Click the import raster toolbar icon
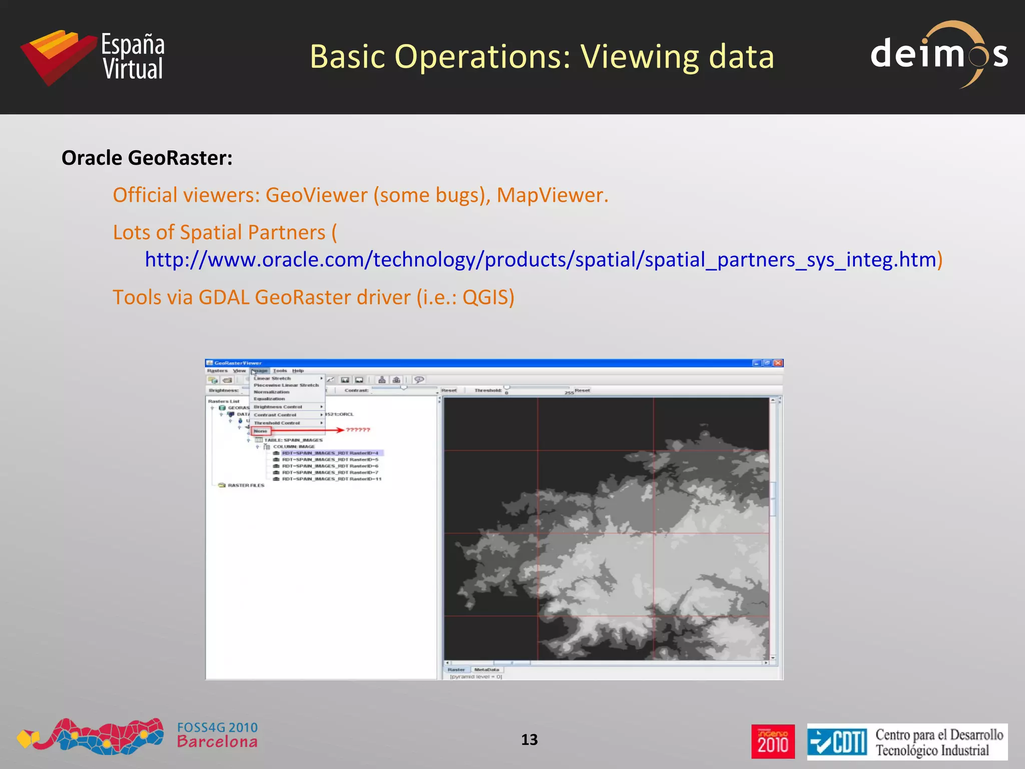Image resolution: width=1025 pixels, height=769 pixels. 382,380
